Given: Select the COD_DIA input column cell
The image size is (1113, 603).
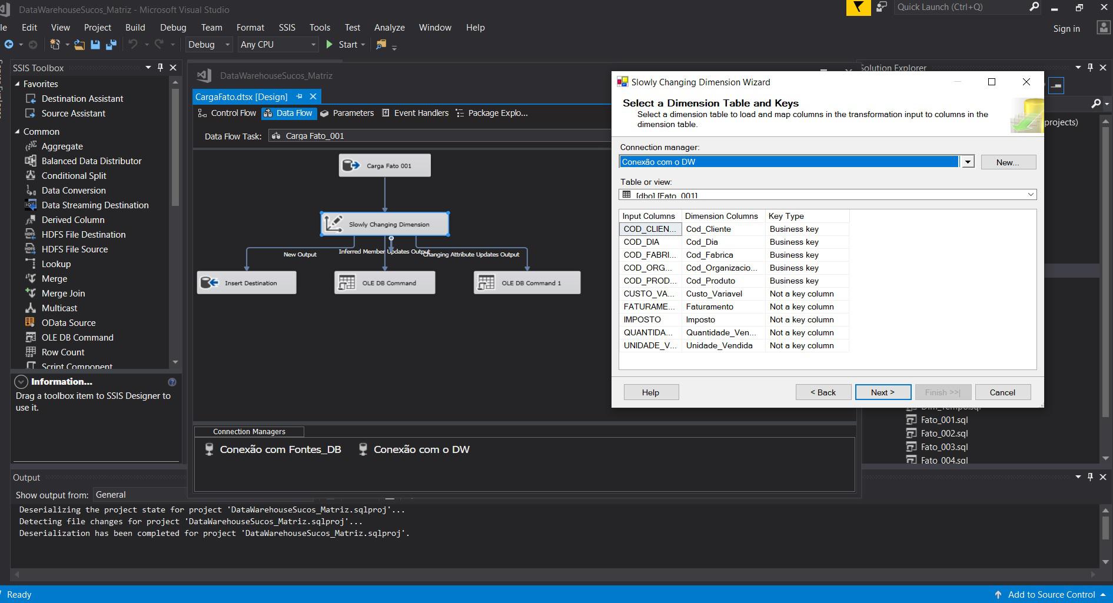Looking at the screenshot, I should (650, 242).
